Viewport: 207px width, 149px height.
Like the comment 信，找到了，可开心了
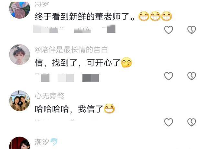(x=169, y=76)
